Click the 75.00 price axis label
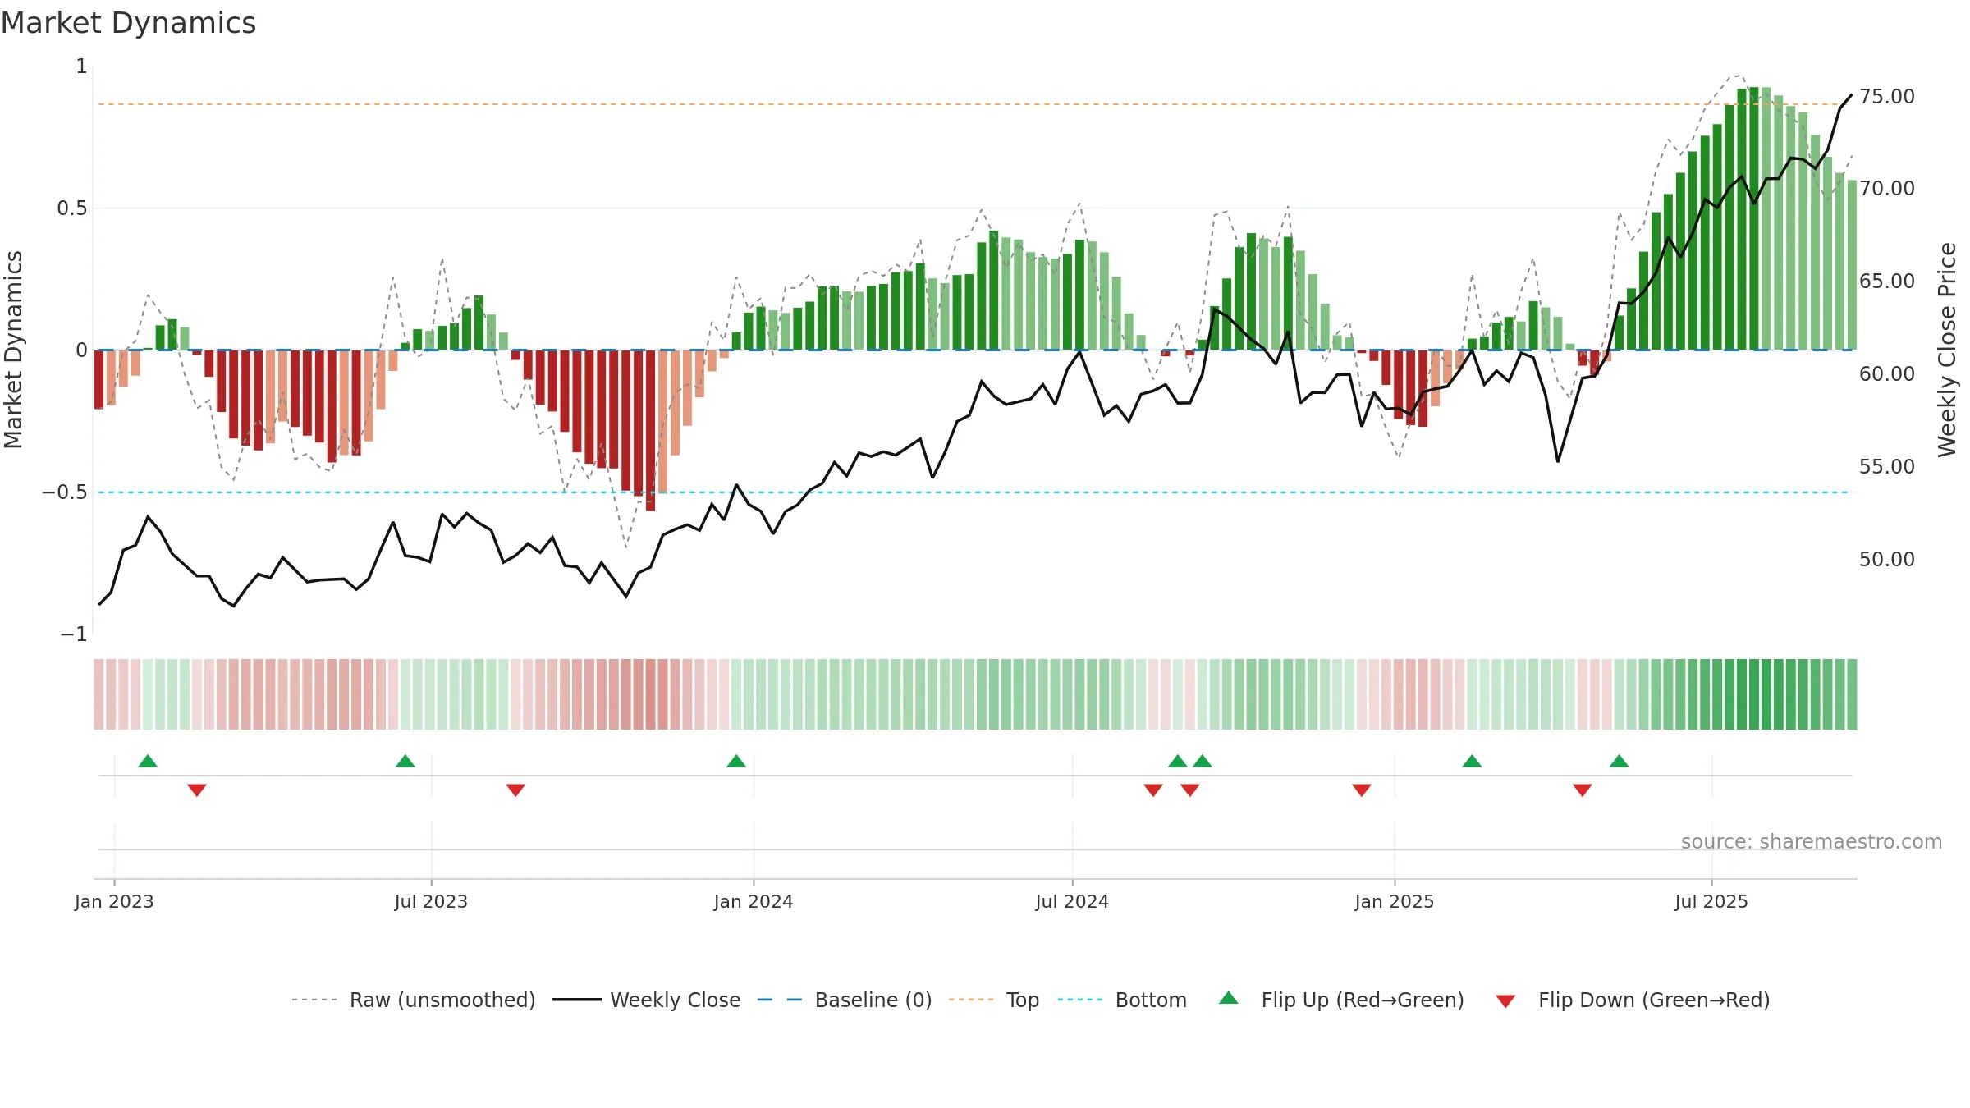The height and width of the screenshot is (1108, 1970). pos(1887,97)
